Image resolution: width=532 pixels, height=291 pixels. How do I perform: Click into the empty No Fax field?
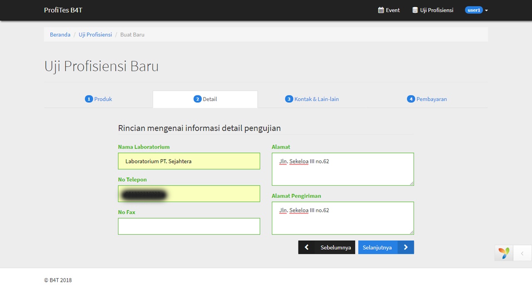point(189,226)
